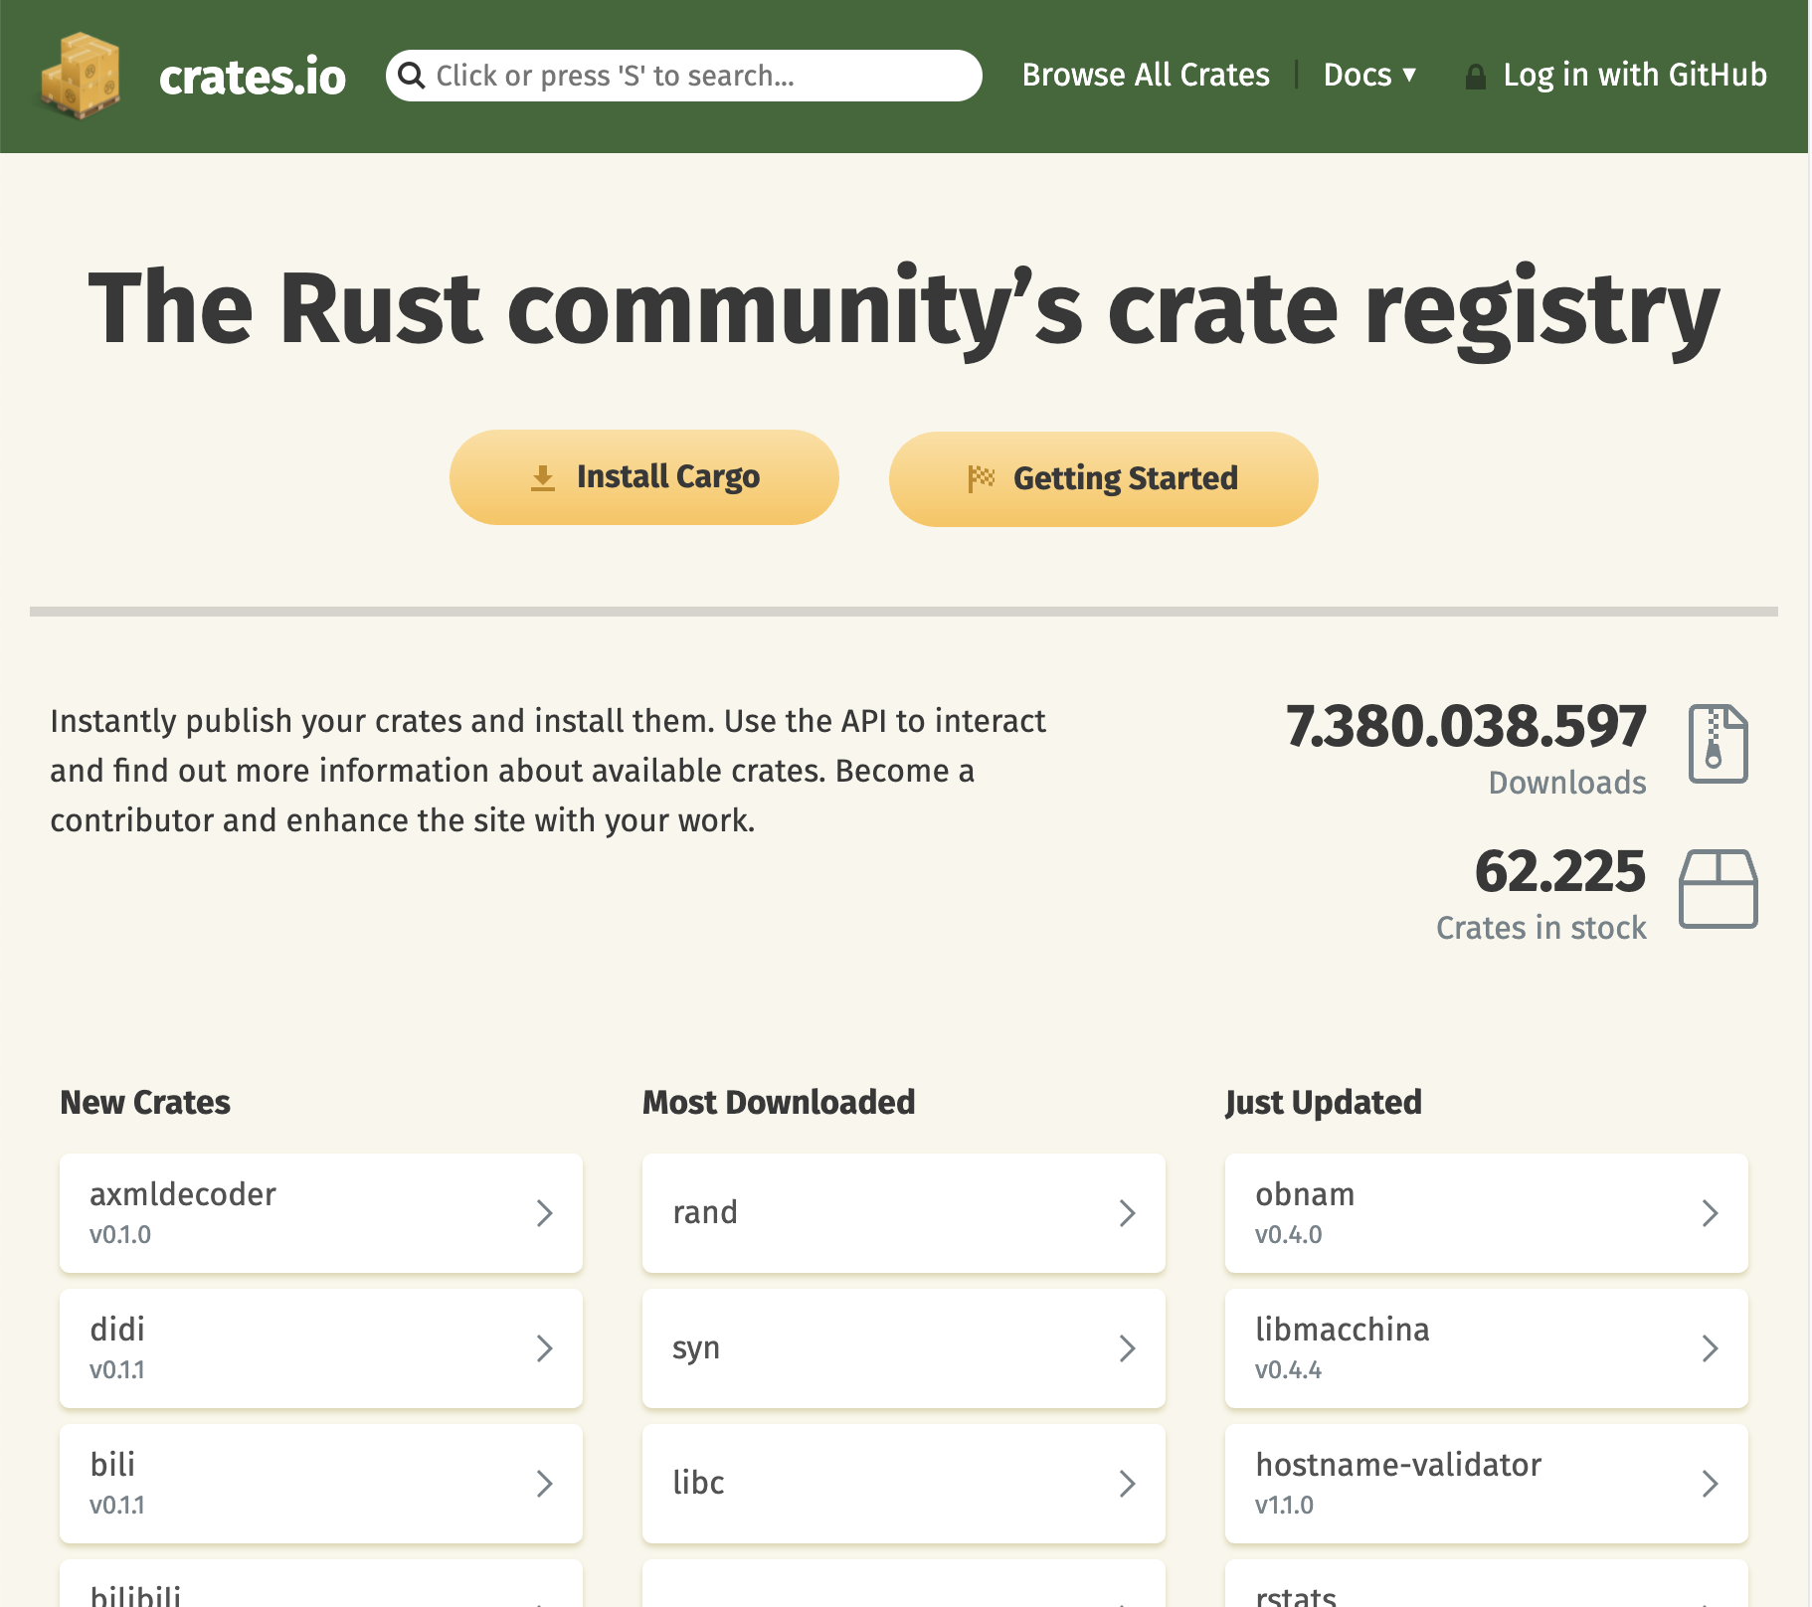Image resolution: width=1812 pixels, height=1607 pixels.
Task: Click the download arrow icon in Install Cargo
Action: [543, 478]
